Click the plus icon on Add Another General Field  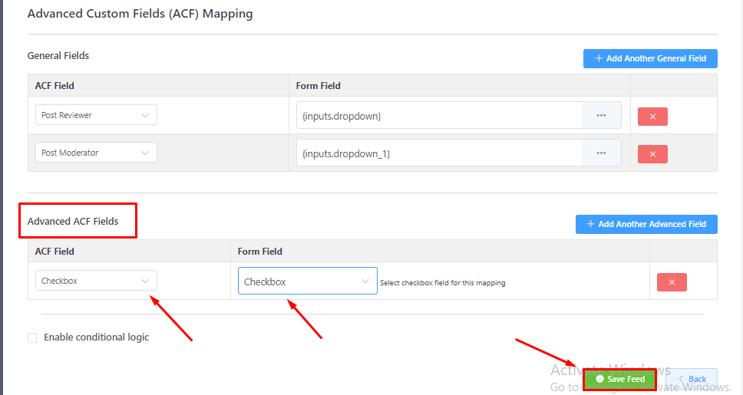pos(599,58)
